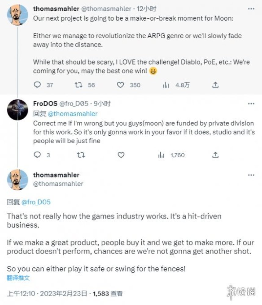View analytics for the 4.8万 views tweet
This screenshot has height=305, width=262.
point(166,85)
